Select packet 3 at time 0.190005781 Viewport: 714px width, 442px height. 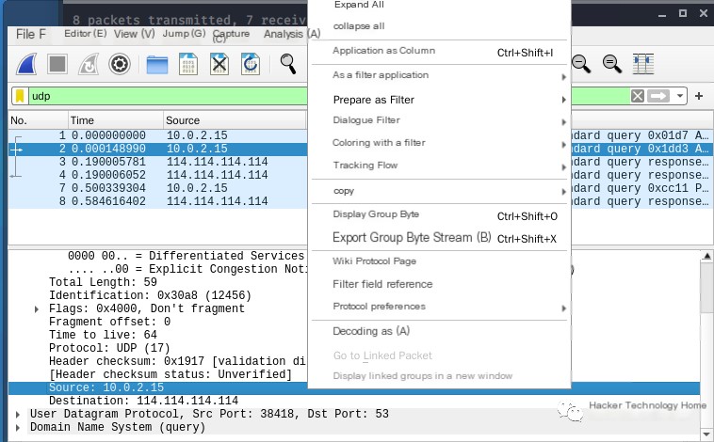(157, 162)
